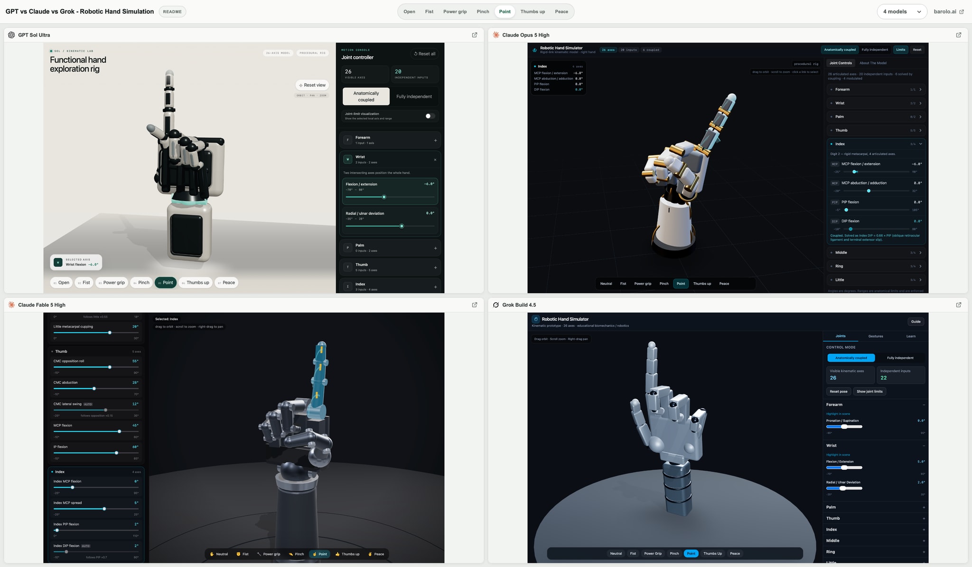
Task: Click the hand logo in Grok Robotic Hand Simulator header
Action: point(536,319)
